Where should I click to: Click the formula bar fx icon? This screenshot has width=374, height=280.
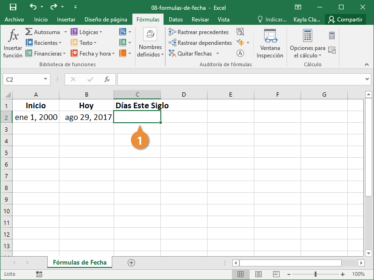point(107,79)
